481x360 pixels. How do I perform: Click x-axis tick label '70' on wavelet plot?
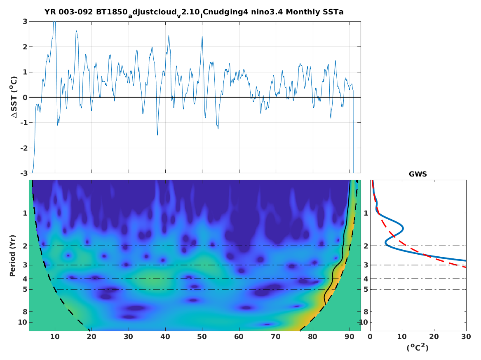276,337
